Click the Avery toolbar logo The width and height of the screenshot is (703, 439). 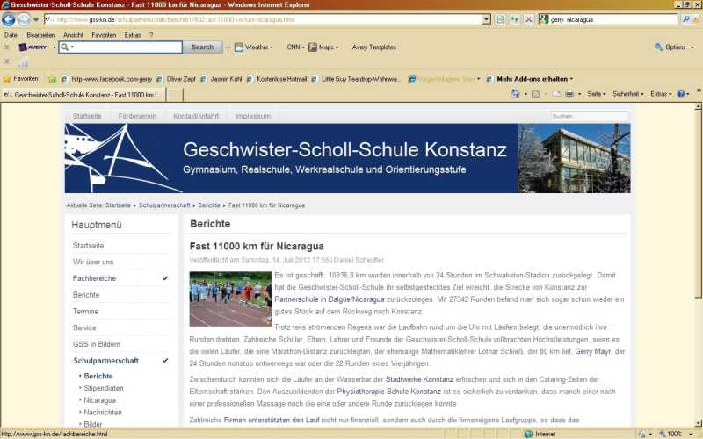pos(33,47)
